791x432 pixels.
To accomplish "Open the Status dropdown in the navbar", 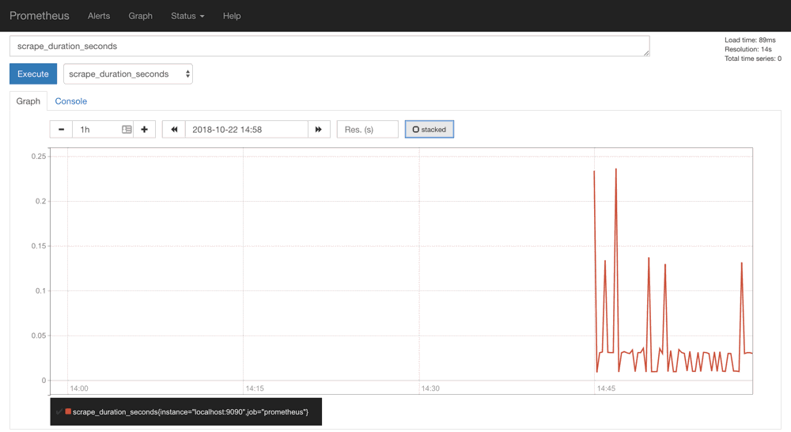I will (187, 16).
